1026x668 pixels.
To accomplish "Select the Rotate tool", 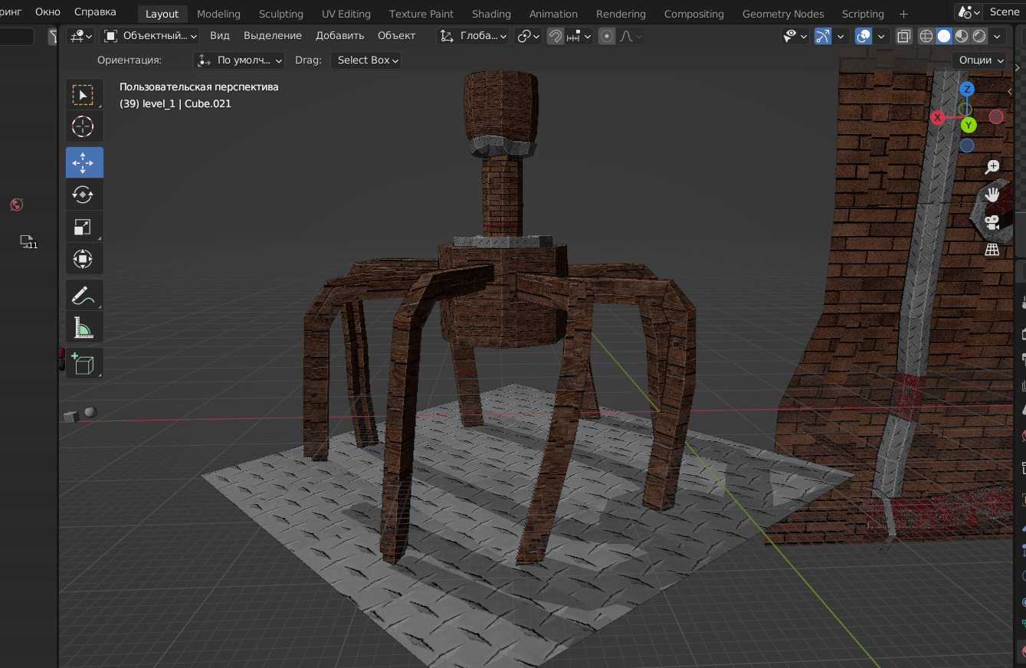I will (84, 195).
